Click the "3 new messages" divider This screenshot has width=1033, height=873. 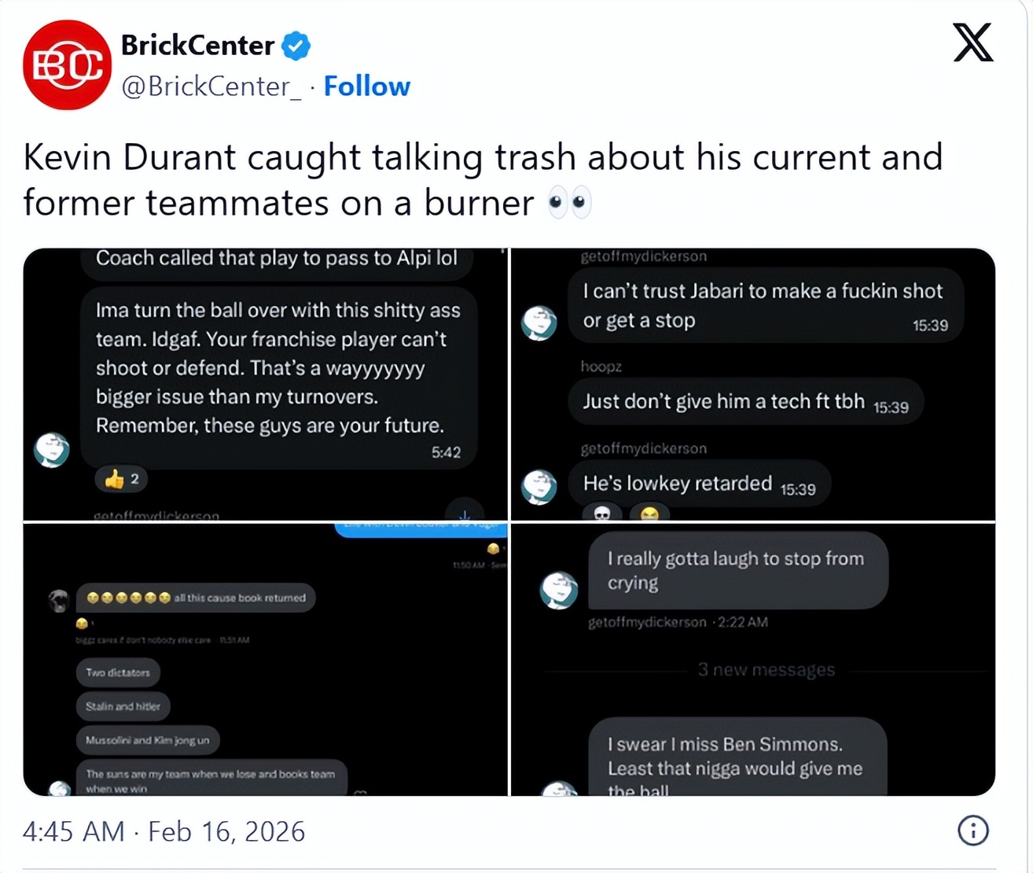point(766,670)
